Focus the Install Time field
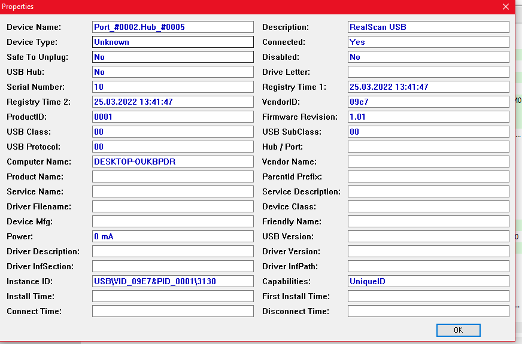 pos(173,296)
